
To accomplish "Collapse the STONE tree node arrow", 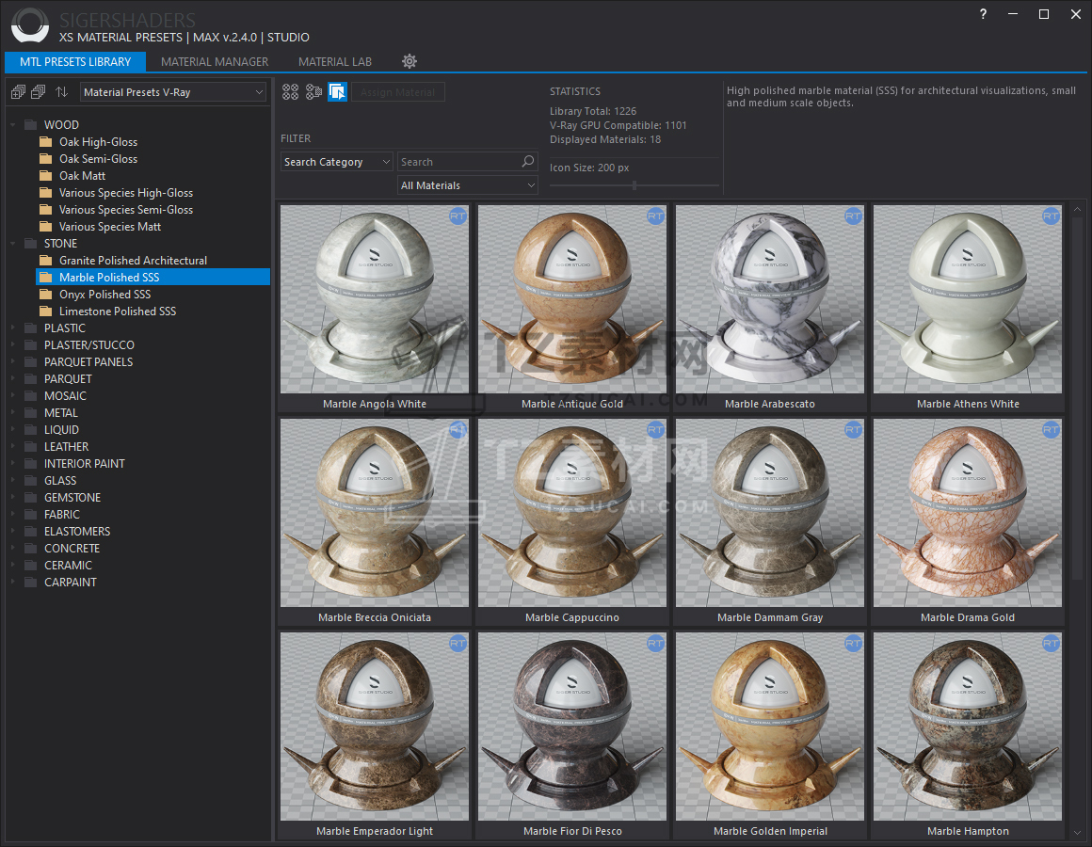I will tap(12, 244).
